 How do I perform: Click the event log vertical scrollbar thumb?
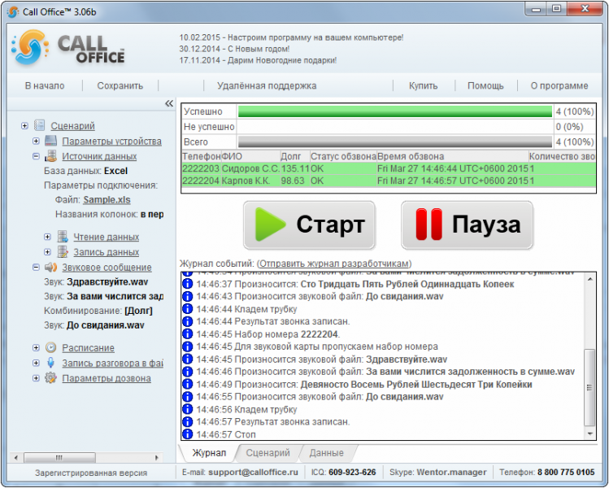pos(589,387)
